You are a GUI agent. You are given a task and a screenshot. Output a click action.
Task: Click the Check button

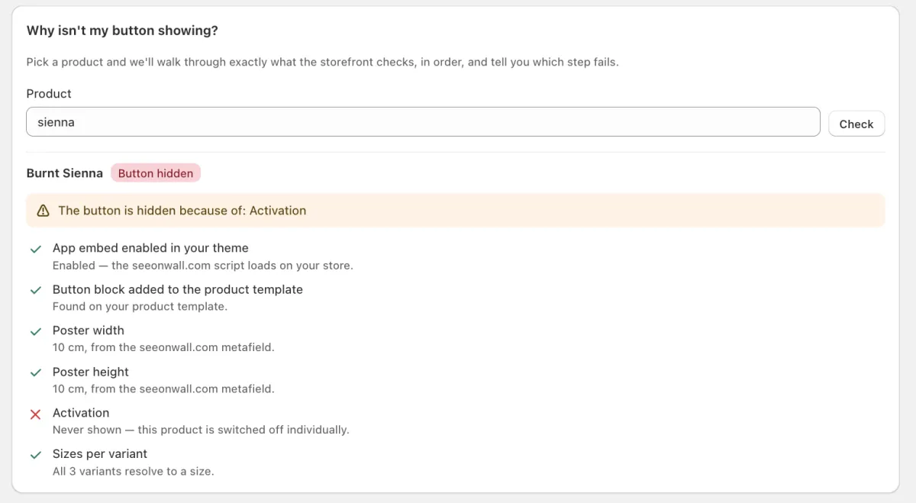click(x=856, y=124)
